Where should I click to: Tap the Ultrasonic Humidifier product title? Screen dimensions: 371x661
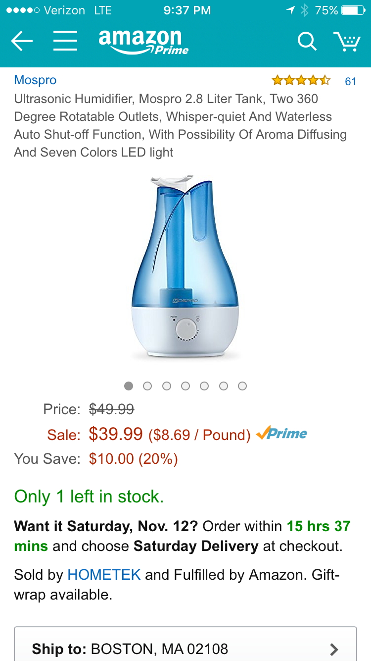pos(180,125)
